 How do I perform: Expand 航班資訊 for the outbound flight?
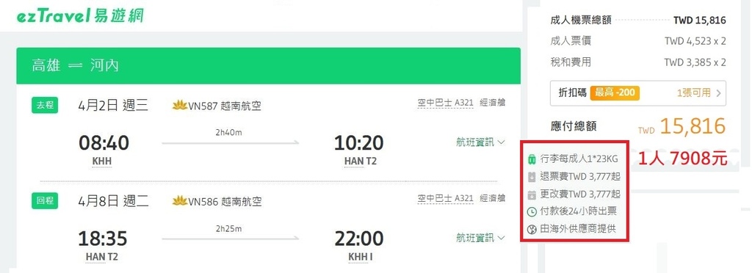click(x=480, y=142)
